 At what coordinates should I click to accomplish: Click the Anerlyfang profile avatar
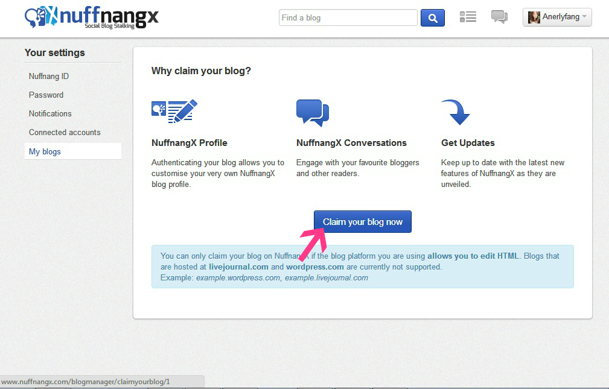pos(534,17)
